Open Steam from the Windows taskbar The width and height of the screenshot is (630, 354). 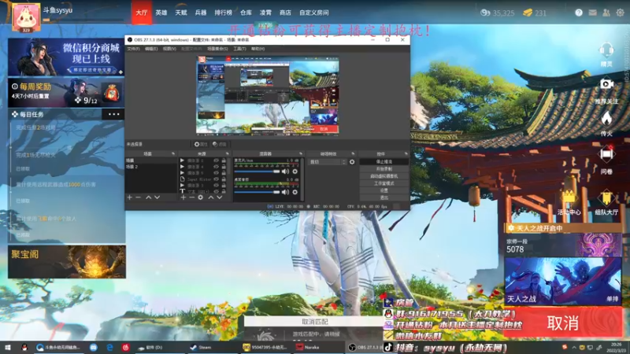(201, 347)
